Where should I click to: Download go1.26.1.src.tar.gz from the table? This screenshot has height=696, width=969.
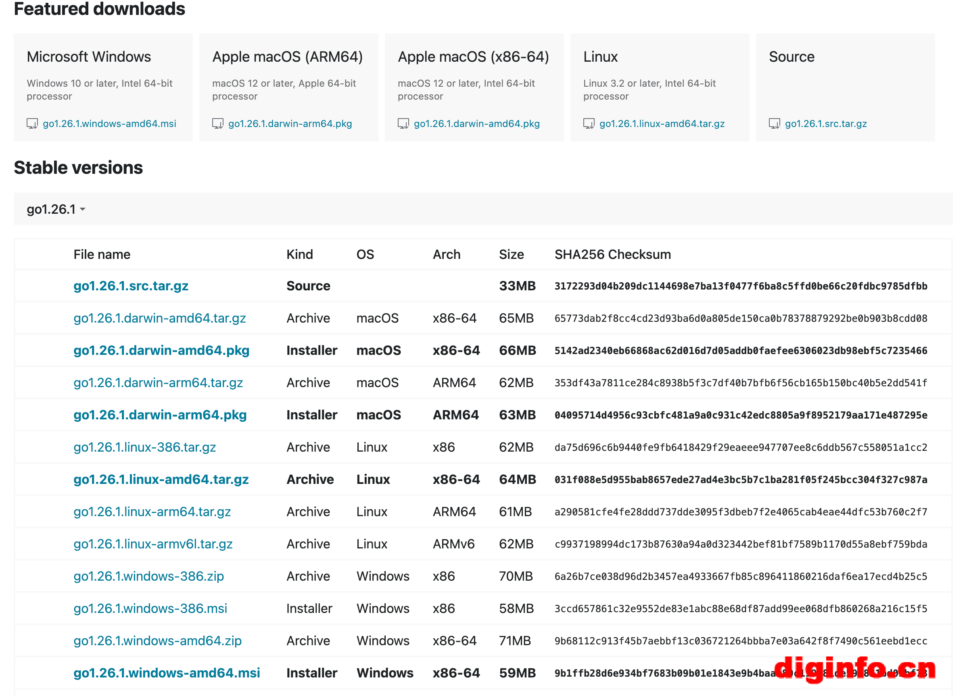tap(131, 285)
